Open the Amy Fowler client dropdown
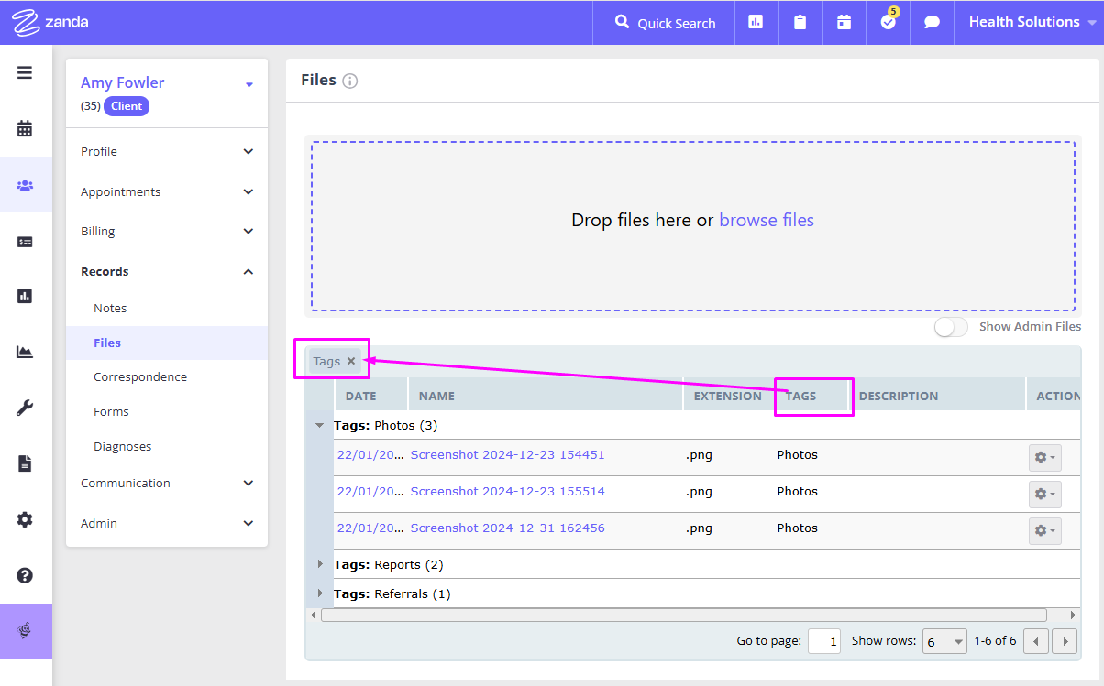The width and height of the screenshot is (1104, 686). [x=248, y=82]
